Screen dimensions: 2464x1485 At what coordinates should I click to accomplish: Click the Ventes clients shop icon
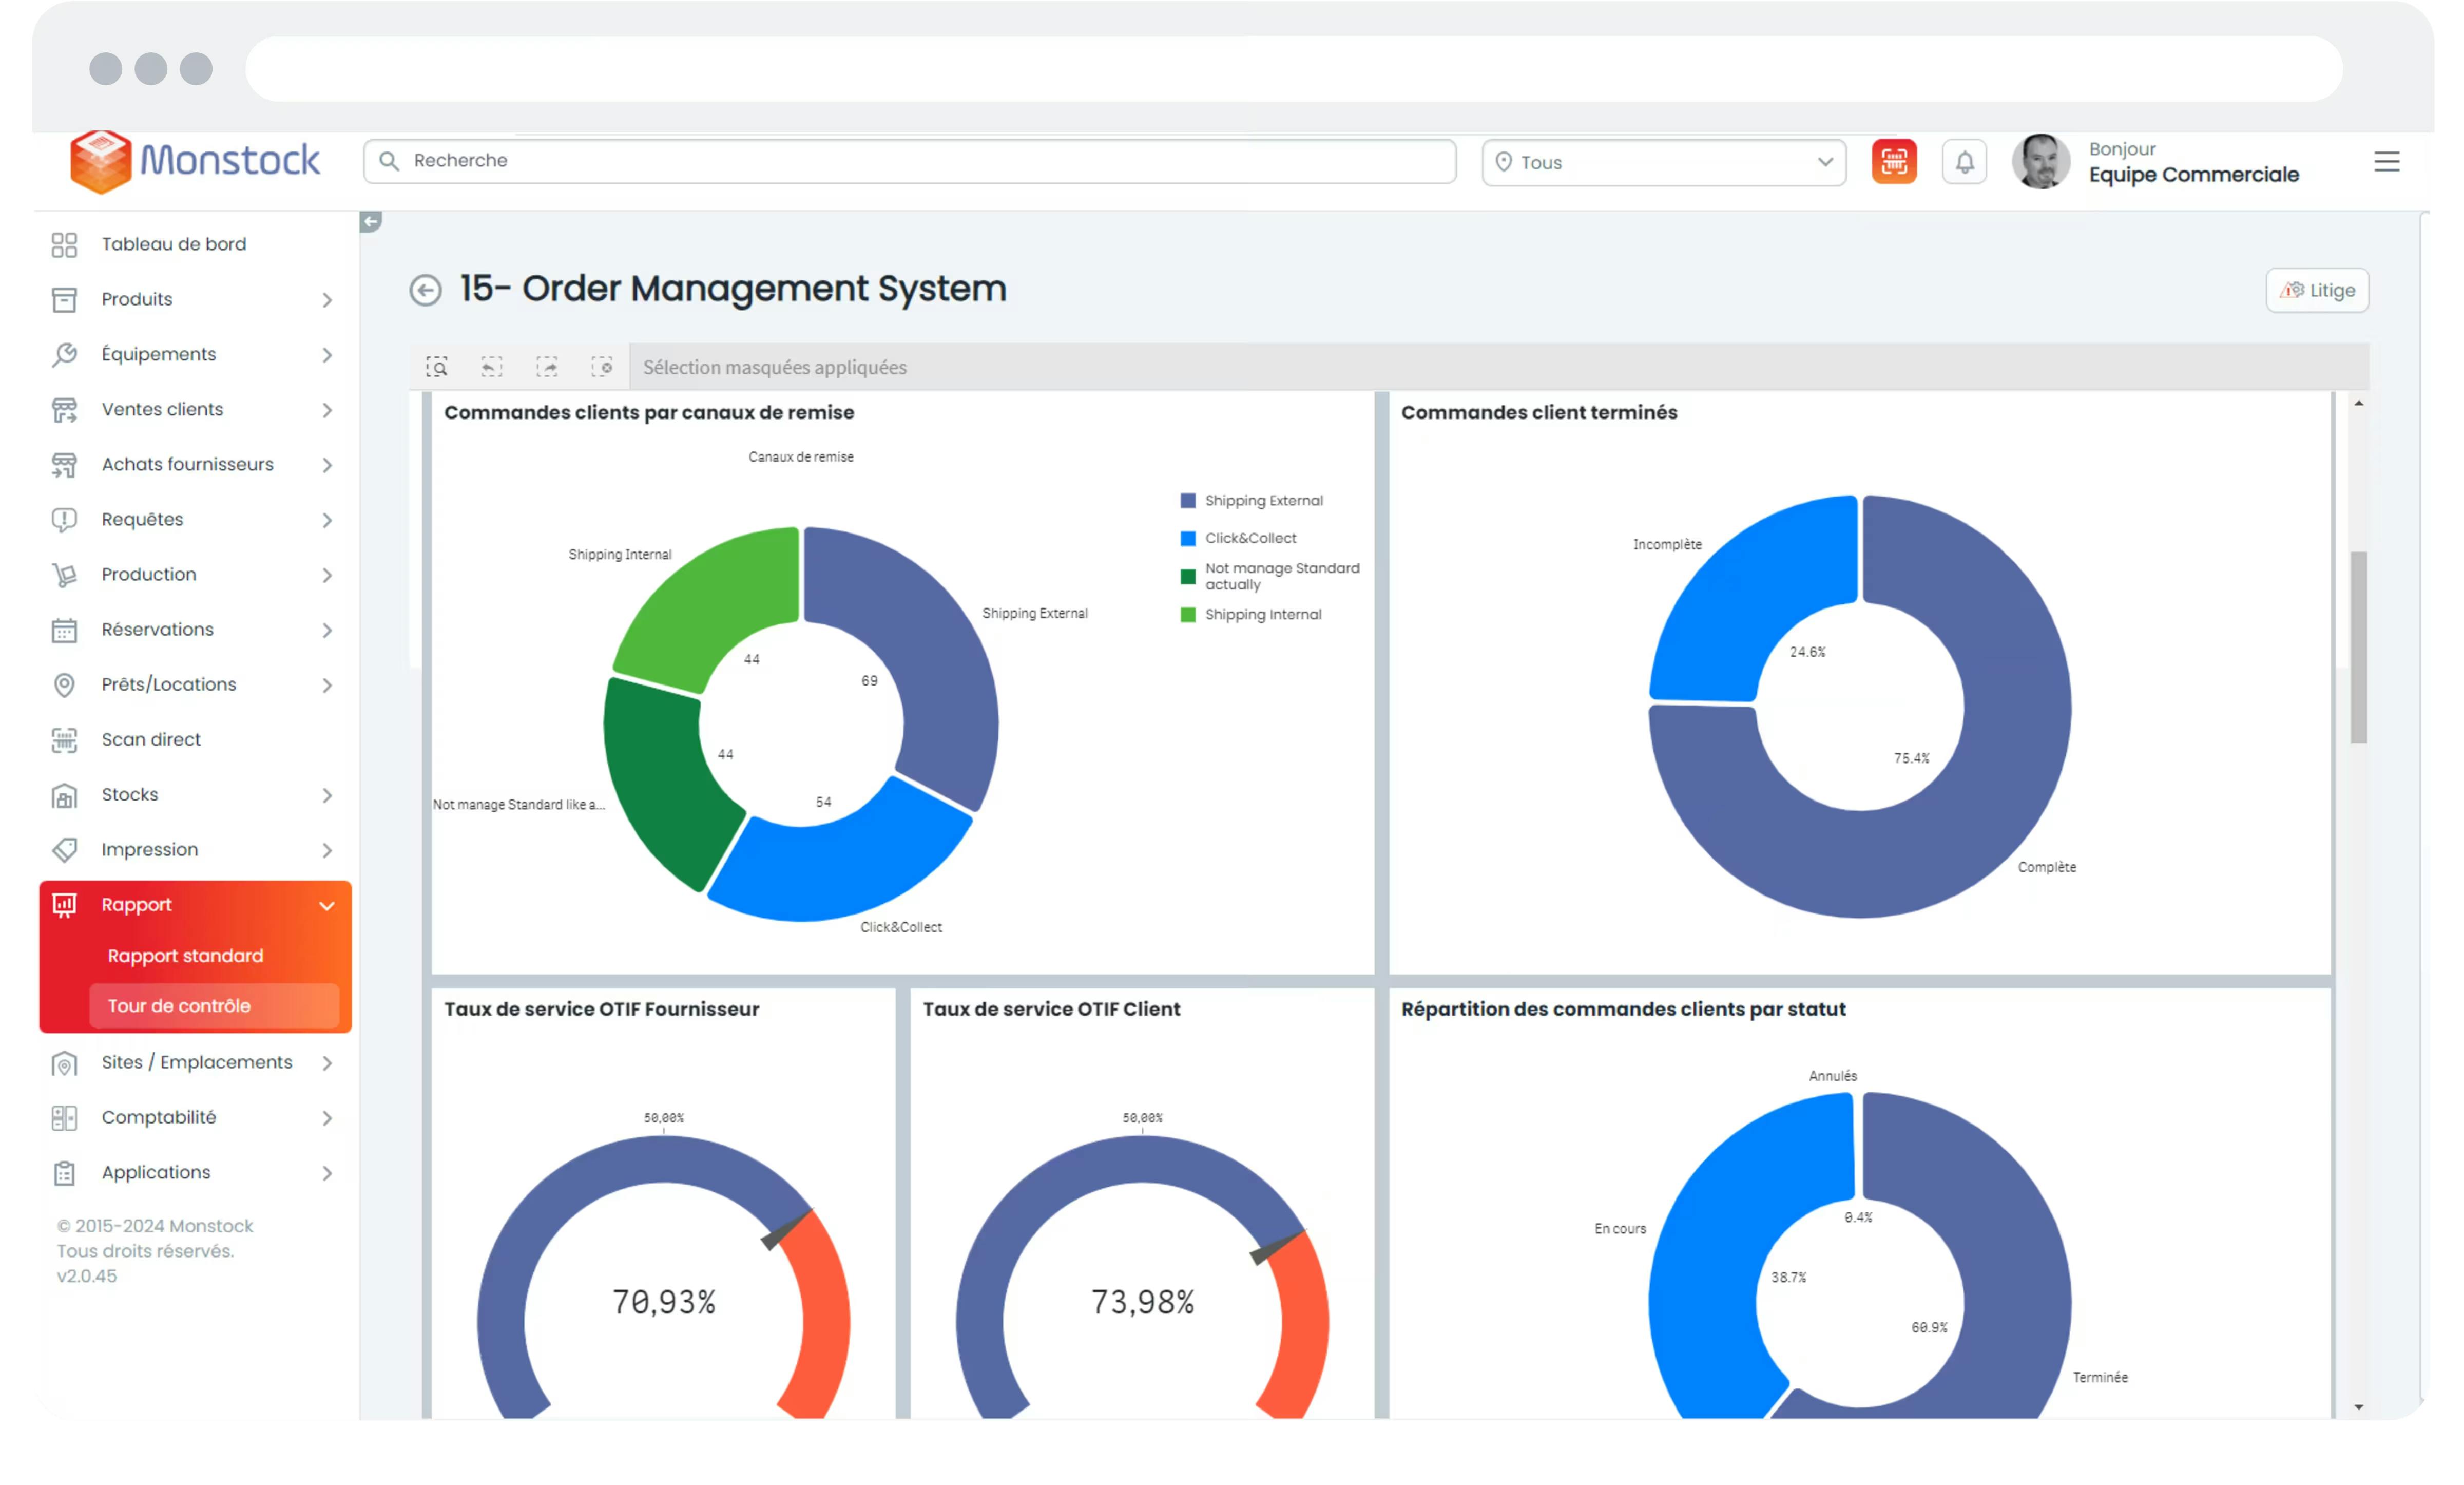[64, 410]
